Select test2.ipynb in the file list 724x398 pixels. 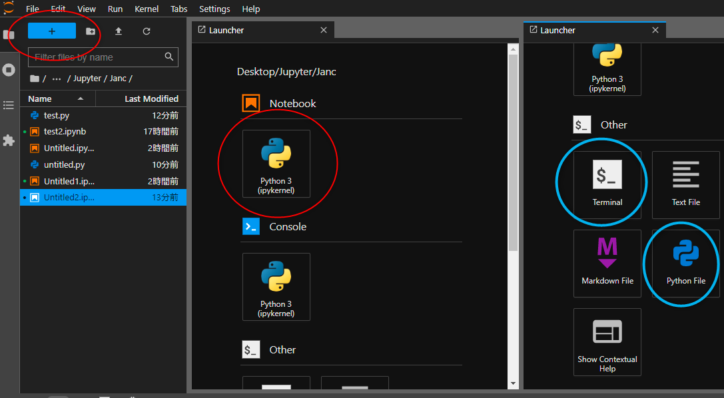tap(65, 132)
